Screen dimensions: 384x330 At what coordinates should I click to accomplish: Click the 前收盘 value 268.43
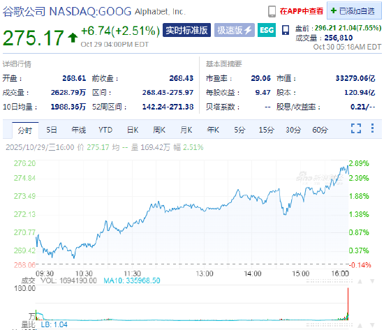pos(182,78)
